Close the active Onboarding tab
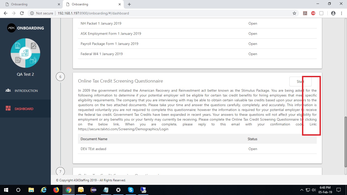This screenshot has height=195, width=347. point(119,4)
